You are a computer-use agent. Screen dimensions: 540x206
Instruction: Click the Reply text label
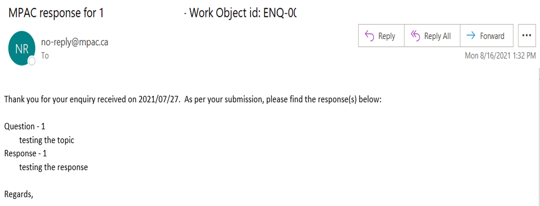coord(387,36)
